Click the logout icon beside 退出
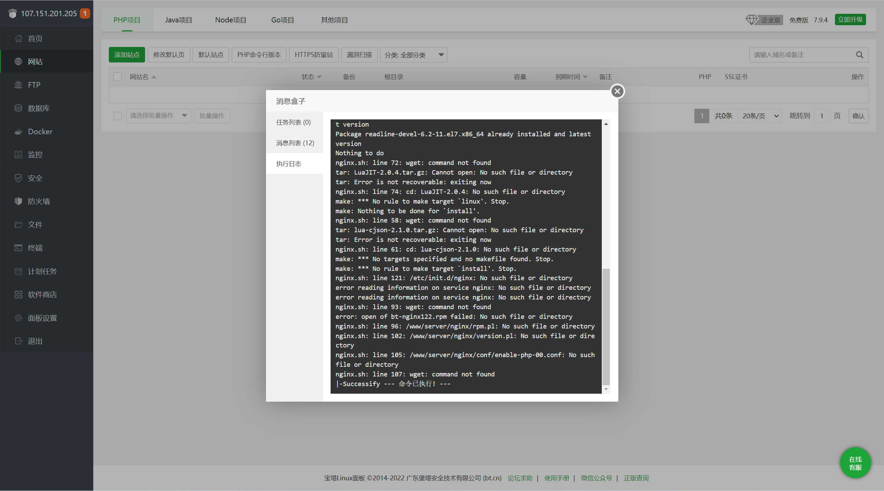884x491 pixels. [x=18, y=341]
